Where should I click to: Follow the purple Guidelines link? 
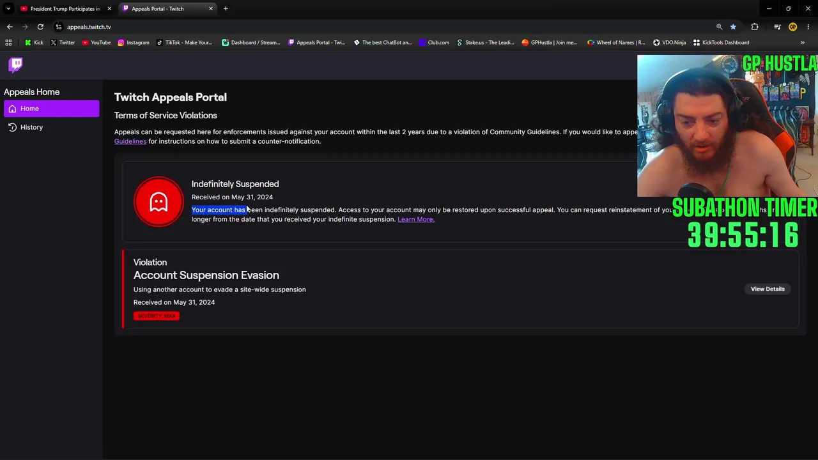(130, 141)
